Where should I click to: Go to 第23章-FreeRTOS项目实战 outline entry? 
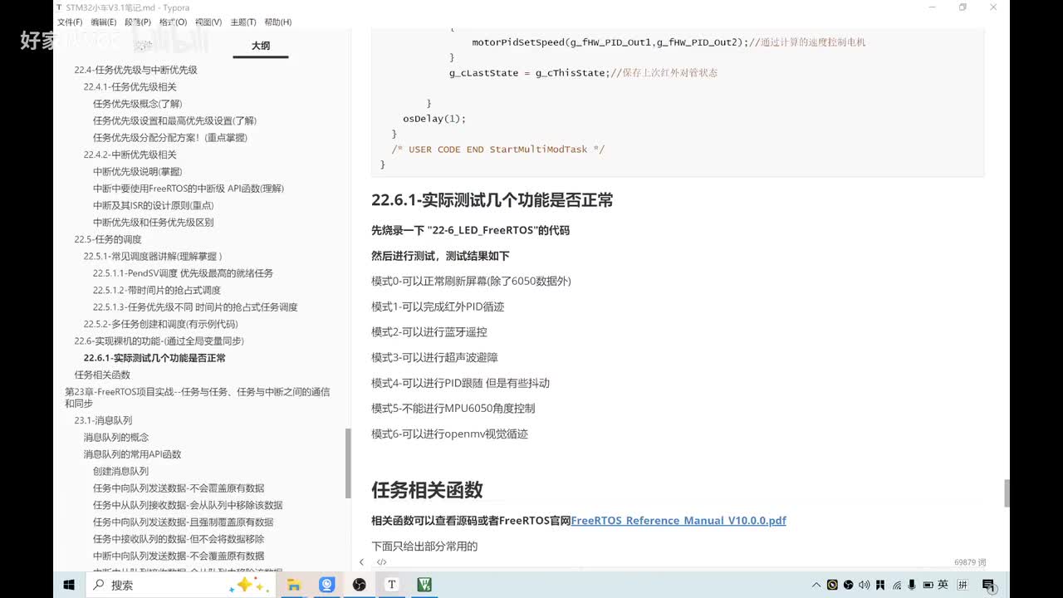click(198, 397)
